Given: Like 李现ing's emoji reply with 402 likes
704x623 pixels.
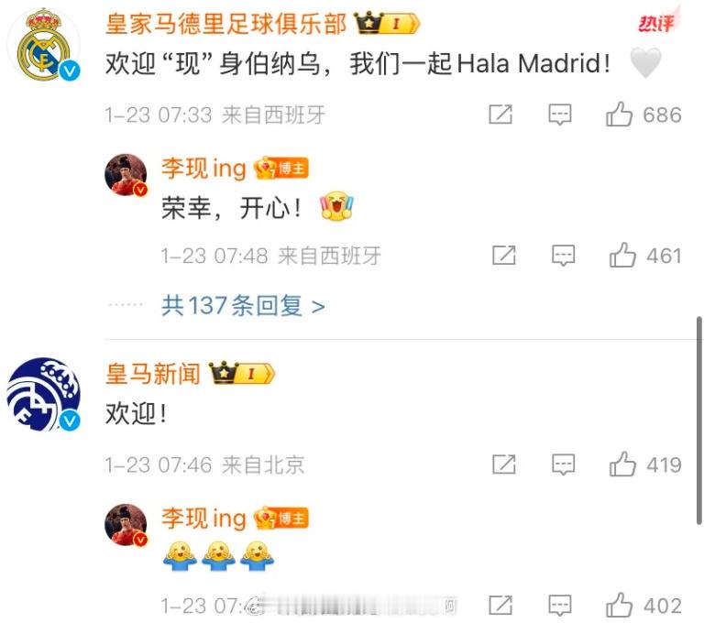Looking at the screenshot, I should pyautogui.click(x=619, y=605).
